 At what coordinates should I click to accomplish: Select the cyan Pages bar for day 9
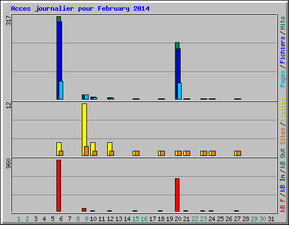click(x=86, y=97)
